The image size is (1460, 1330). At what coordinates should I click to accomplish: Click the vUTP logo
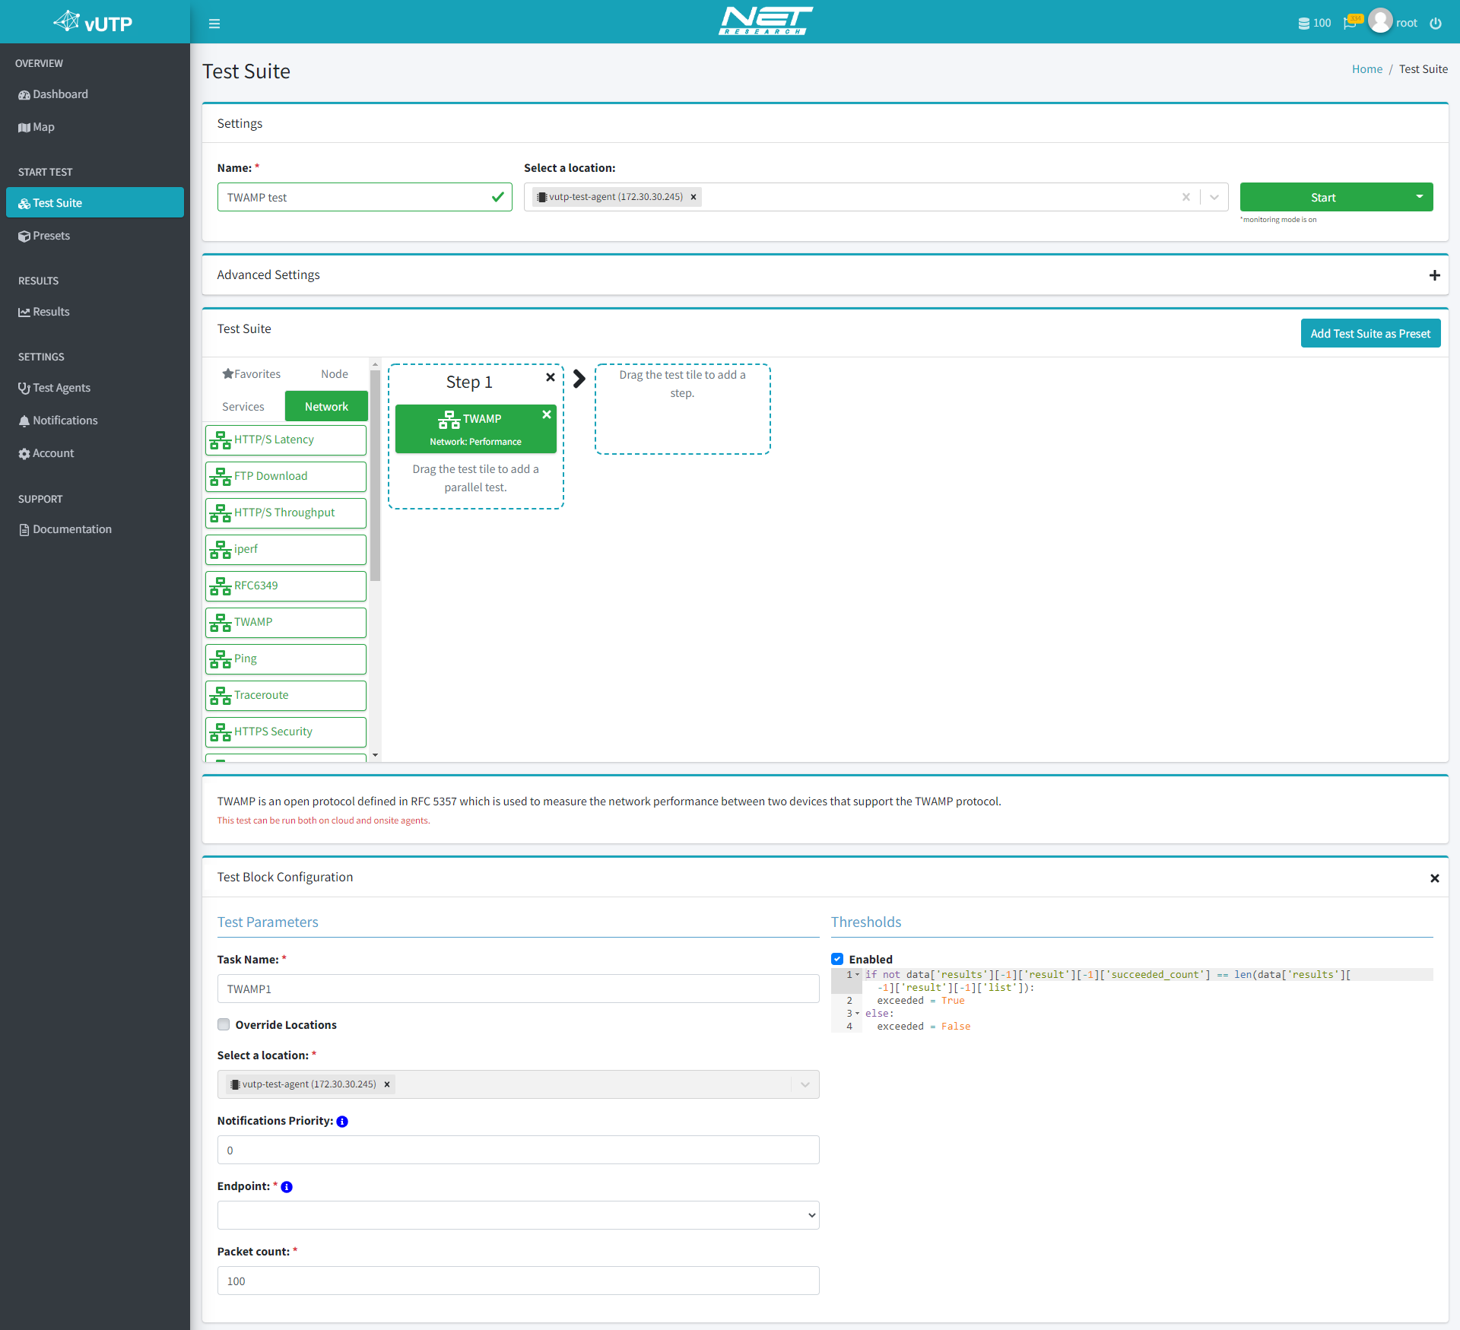(x=94, y=22)
